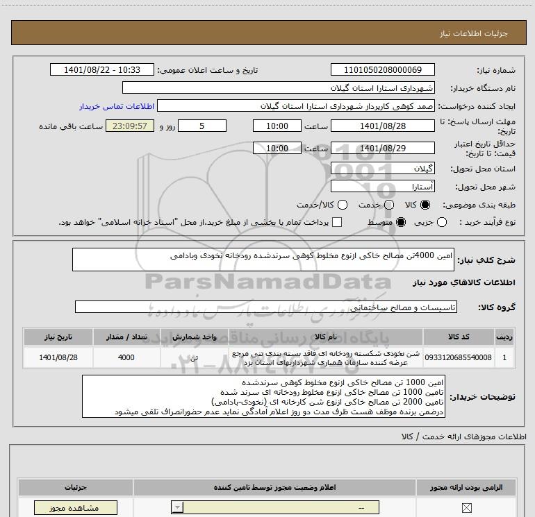
Task: Click the response deadline date 1401/08/28 field
Action: click(x=382, y=126)
